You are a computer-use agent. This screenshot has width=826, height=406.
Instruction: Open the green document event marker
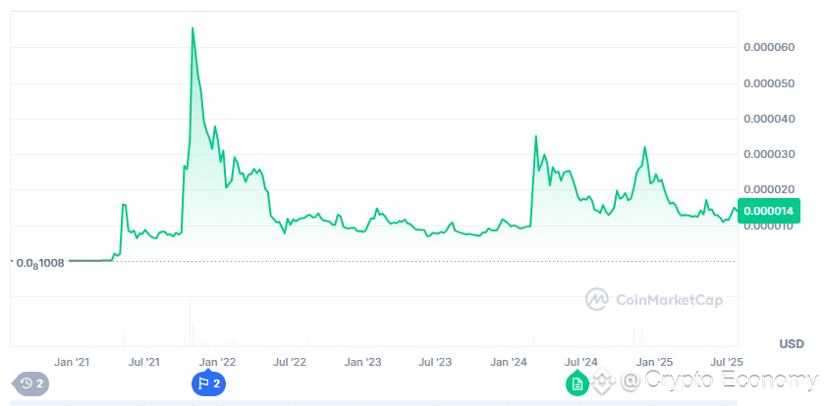[578, 383]
